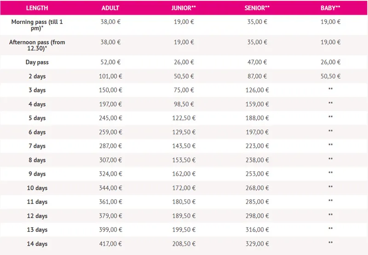368x255 pixels.
Task: Select the senior 9 days price 253,00 €
Action: (257, 174)
